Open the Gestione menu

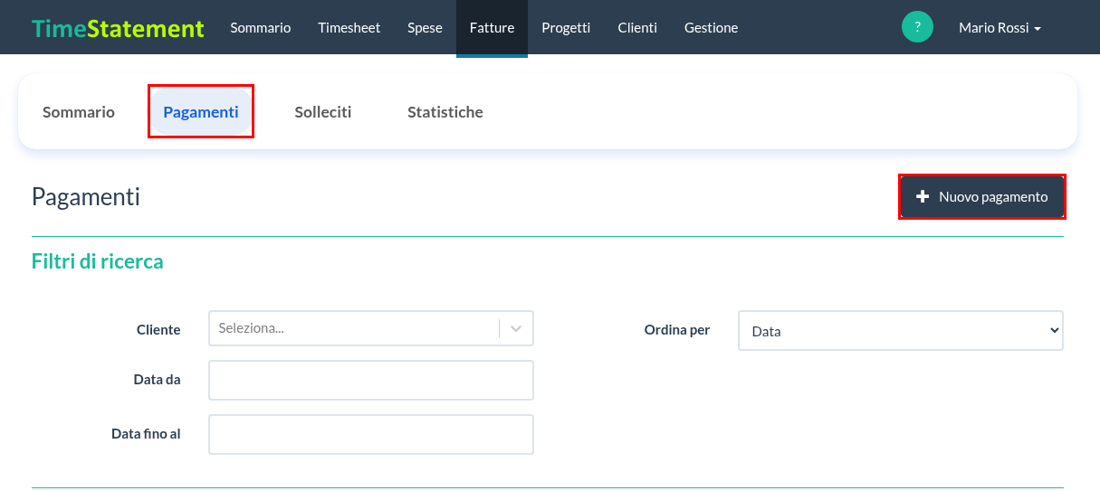pos(711,28)
